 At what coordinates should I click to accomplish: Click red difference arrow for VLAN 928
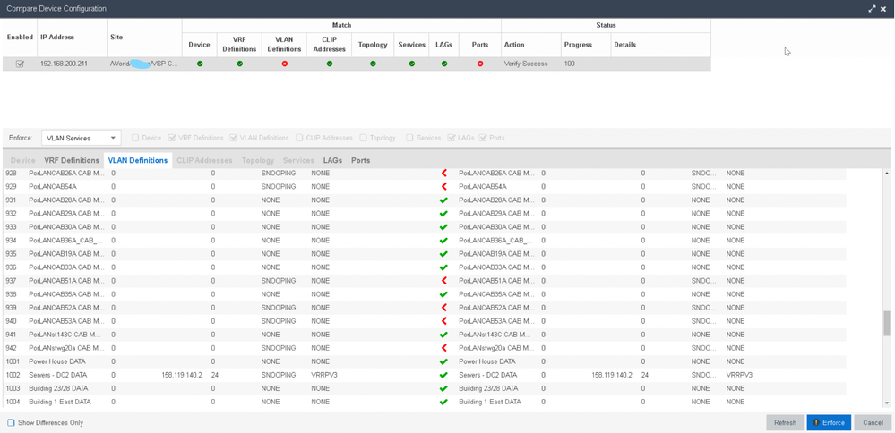443,174
